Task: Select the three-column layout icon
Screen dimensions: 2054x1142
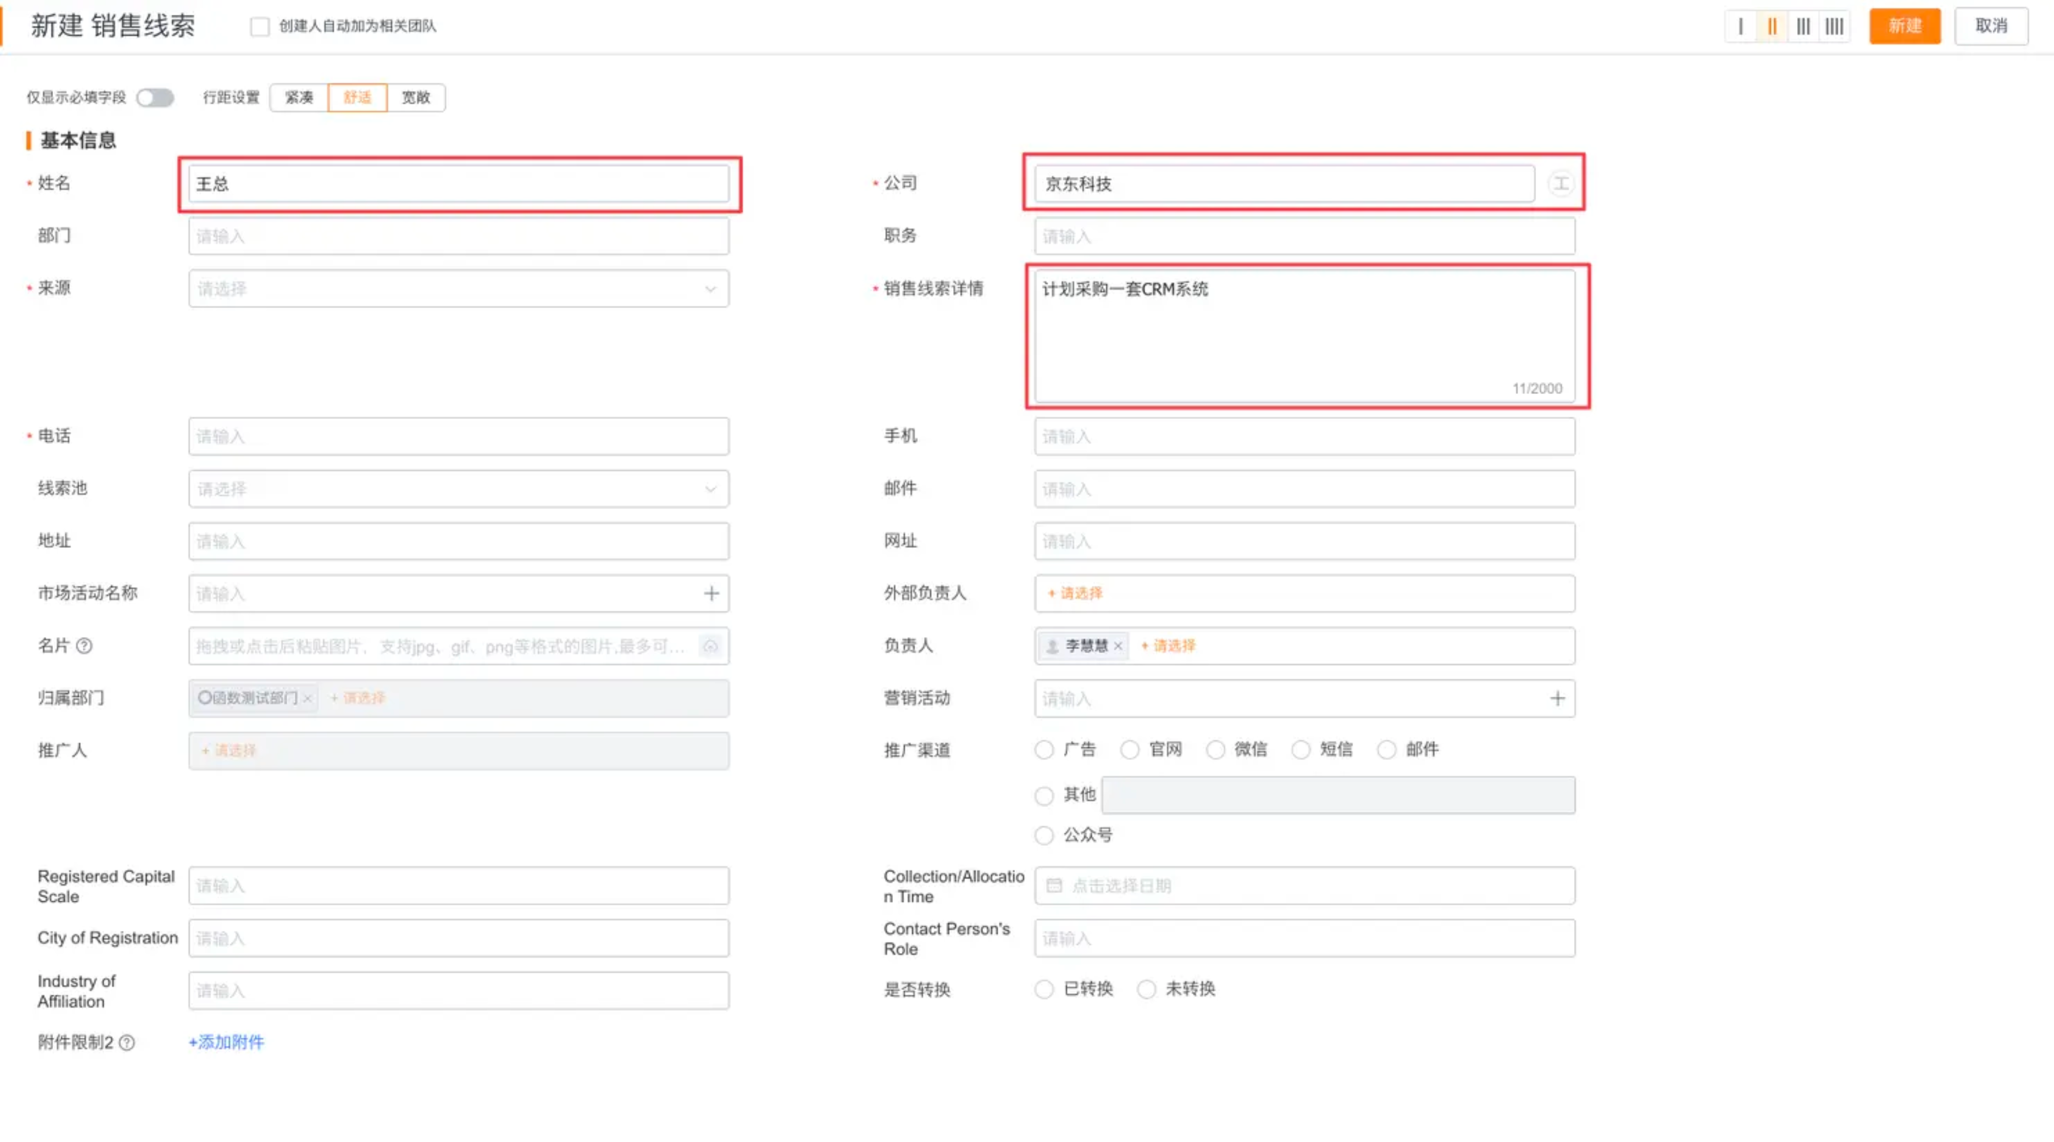Action: pos(1803,26)
